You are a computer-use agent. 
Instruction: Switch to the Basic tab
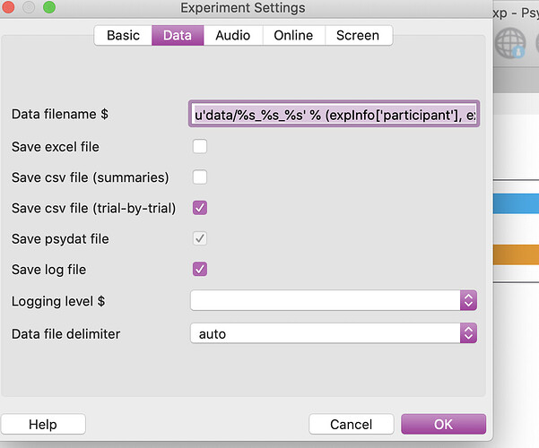pyautogui.click(x=123, y=36)
